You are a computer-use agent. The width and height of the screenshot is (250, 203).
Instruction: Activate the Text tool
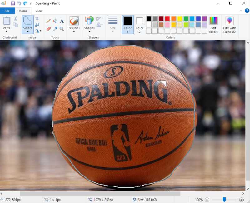coord(62,21)
